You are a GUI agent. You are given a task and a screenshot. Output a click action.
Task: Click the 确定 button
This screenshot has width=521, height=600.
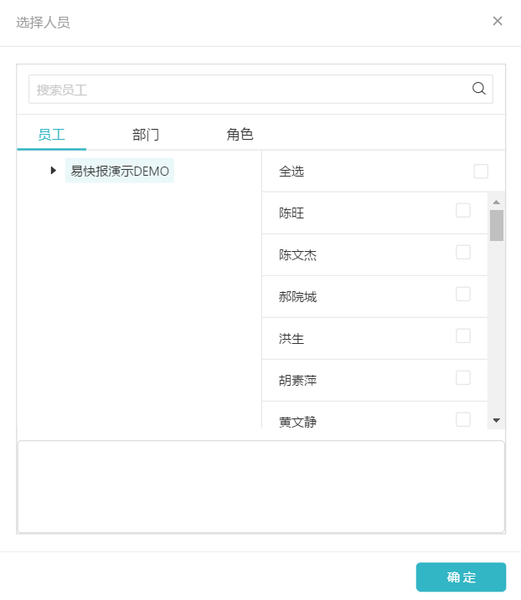click(x=461, y=577)
